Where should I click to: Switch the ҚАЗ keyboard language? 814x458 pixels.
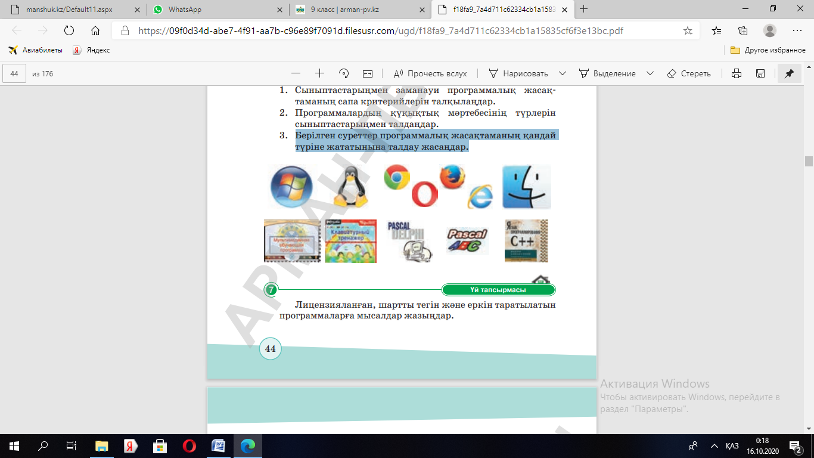point(732,446)
